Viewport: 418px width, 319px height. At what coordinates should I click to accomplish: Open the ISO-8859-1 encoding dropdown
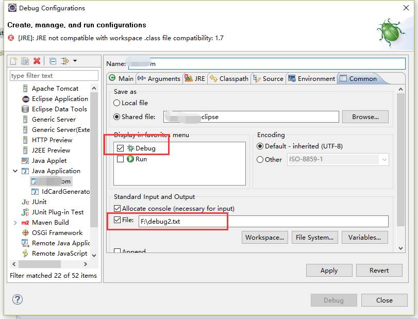(x=383, y=160)
